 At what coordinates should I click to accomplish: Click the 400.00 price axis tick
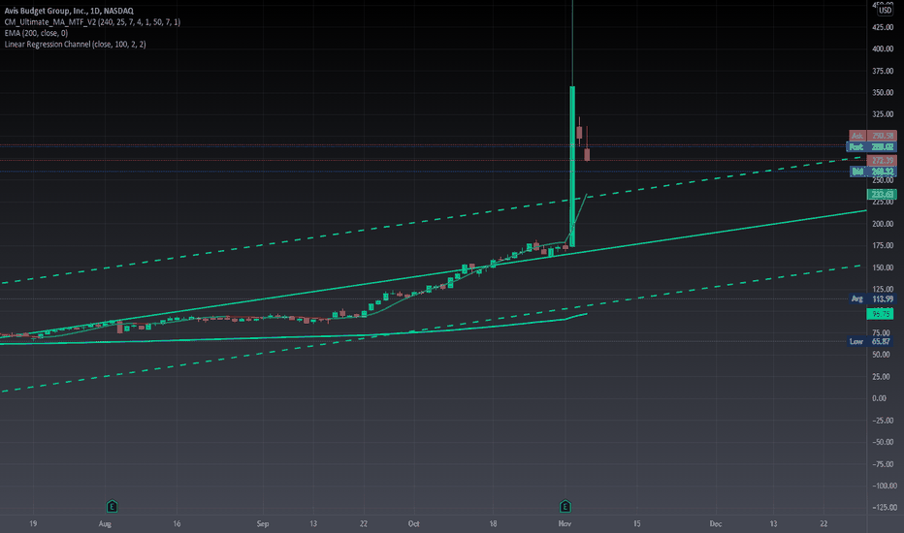click(x=883, y=49)
